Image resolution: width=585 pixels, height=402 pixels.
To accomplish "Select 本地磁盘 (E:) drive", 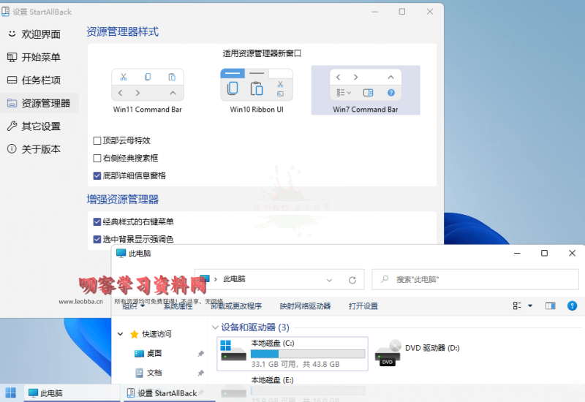I will [x=272, y=380].
